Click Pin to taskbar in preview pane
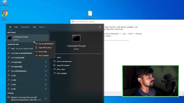184x103 pixels. [62, 73]
